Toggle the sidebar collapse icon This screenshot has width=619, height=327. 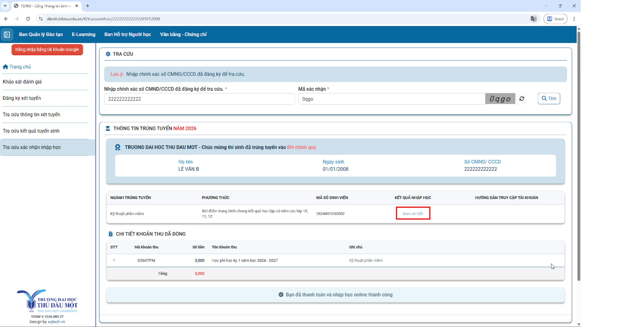point(7,35)
